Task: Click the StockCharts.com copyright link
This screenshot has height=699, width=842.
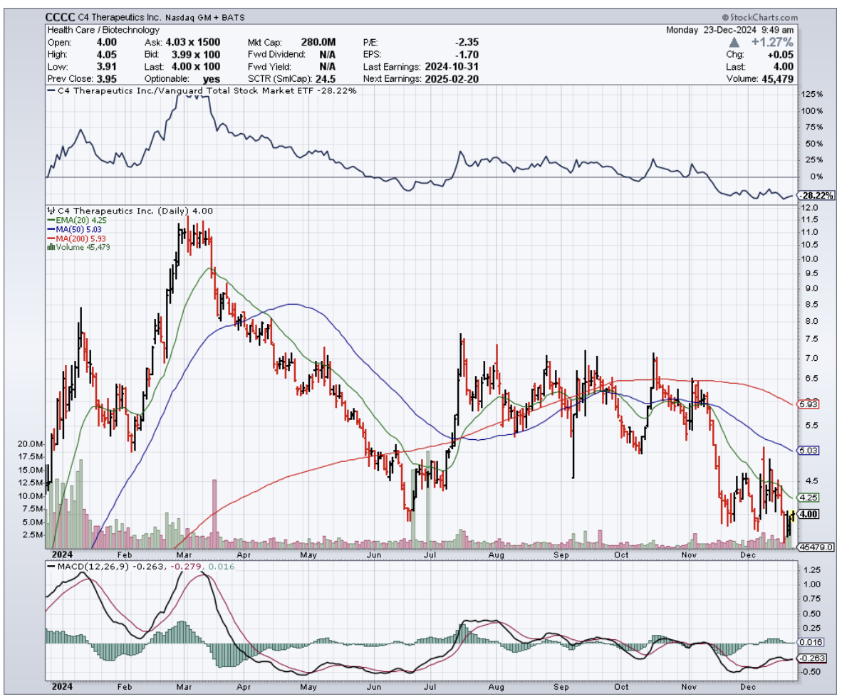Action: (758, 17)
